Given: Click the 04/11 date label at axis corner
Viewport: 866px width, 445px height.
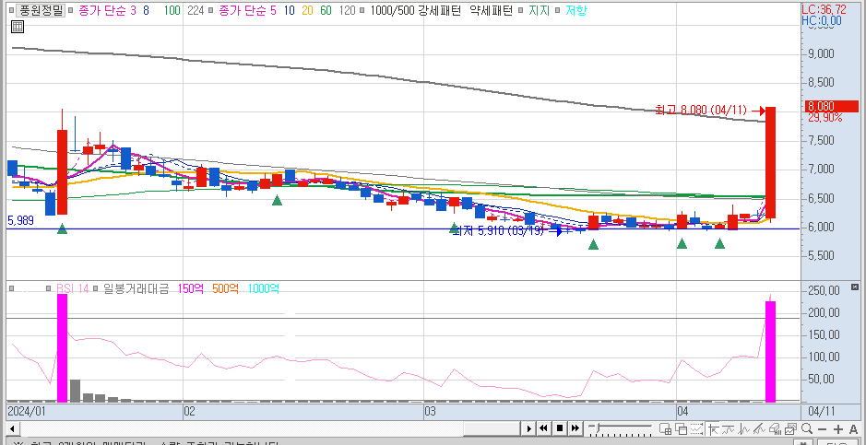Looking at the screenshot, I should 821,411.
